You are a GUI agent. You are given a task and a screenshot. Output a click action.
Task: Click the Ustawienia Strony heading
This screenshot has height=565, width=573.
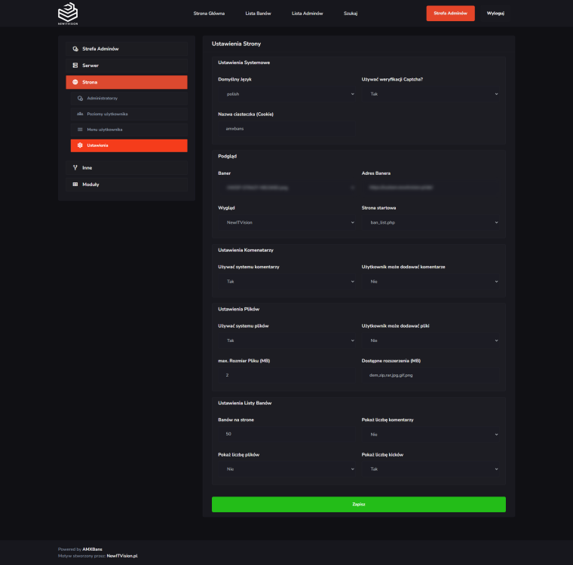click(237, 44)
